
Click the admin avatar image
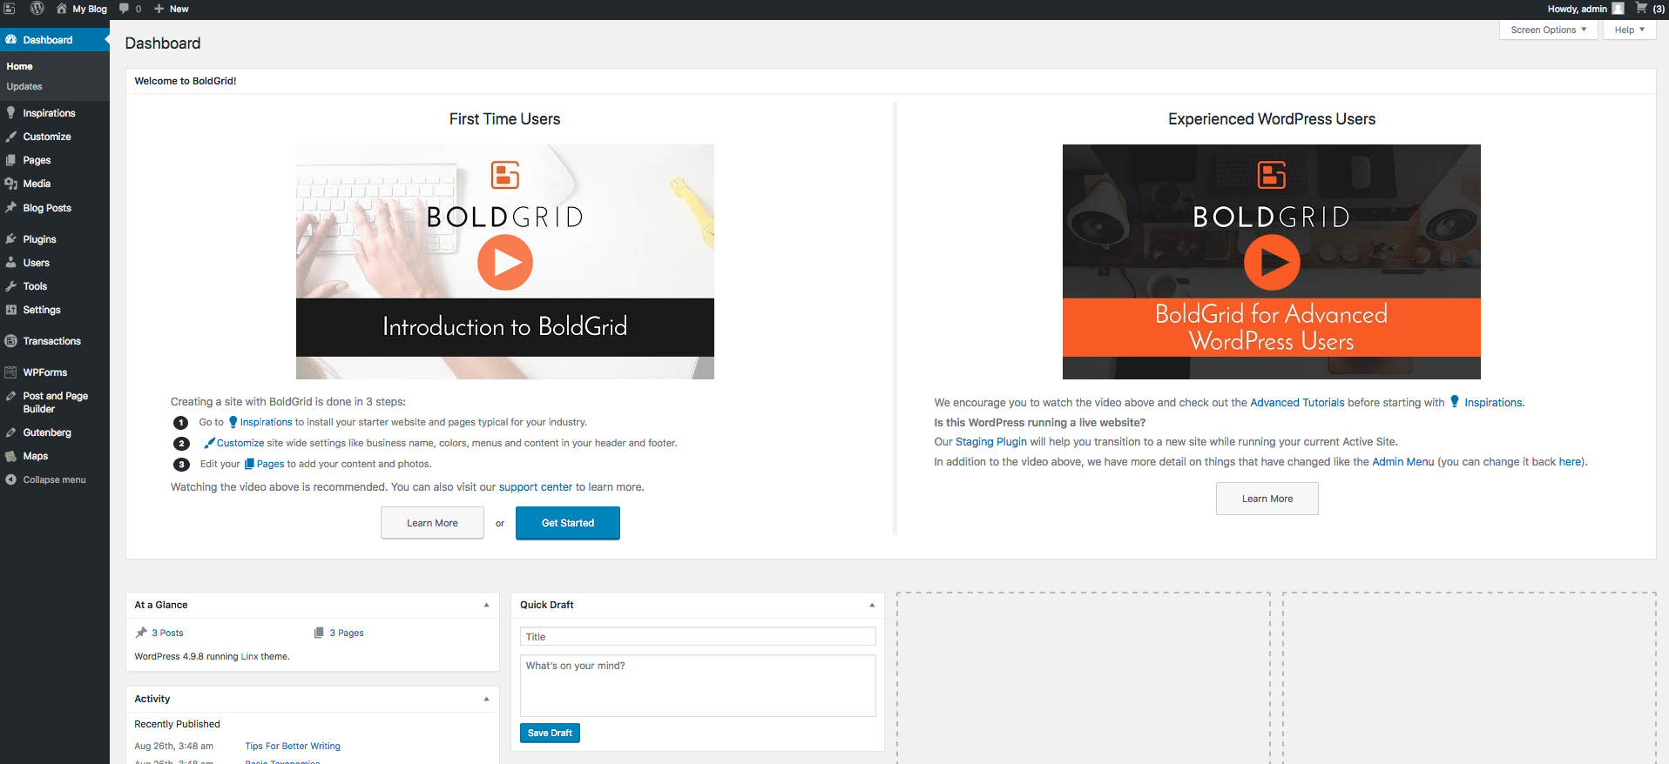(x=1618, y=9)
